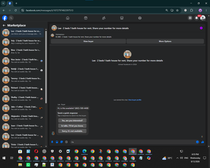The height and width of the screenshot is (168, 210).
Task: Open conversation info purple icon
Action: 201,28
